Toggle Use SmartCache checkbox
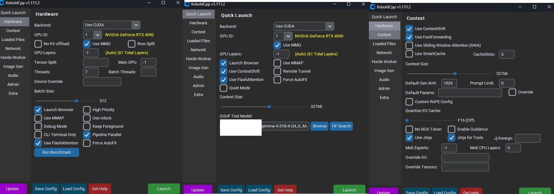 click(409, 53)
